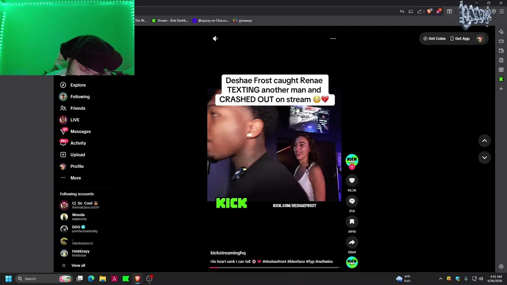Open kickstreaminghq creator avatar
Screen dimensions: 507x285
352,160
